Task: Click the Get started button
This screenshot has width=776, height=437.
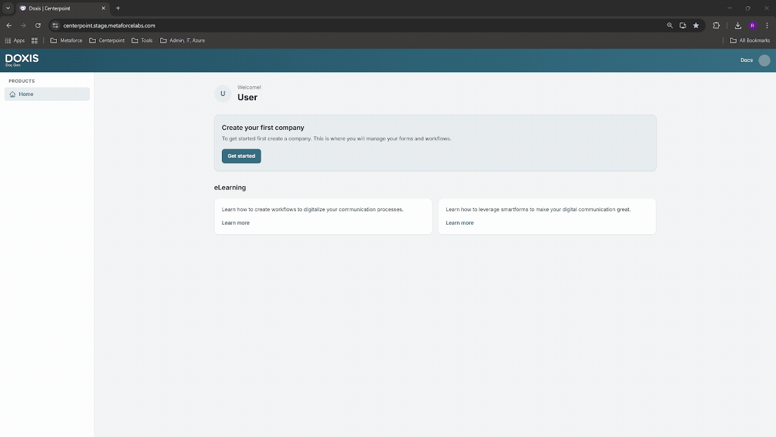Action: (241, 156)
